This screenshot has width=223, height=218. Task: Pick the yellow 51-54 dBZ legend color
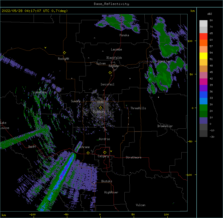pos(203,56)
